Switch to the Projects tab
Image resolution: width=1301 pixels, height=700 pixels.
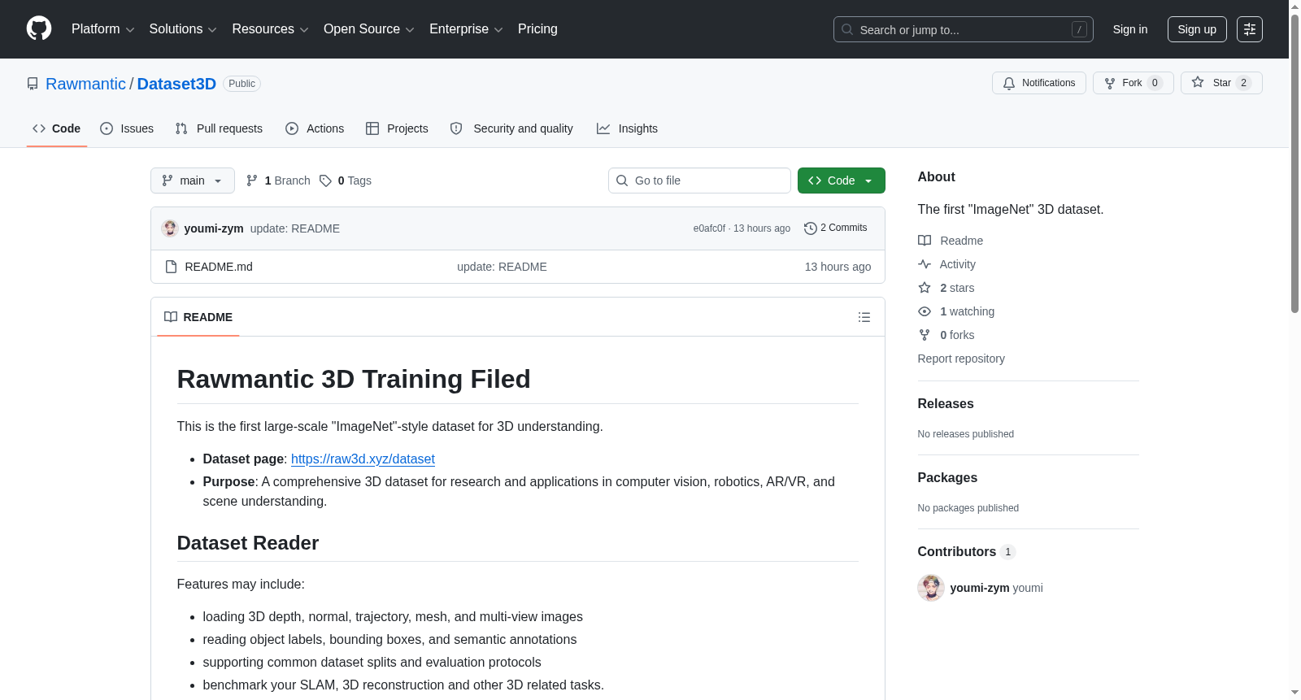coord(397,128)
